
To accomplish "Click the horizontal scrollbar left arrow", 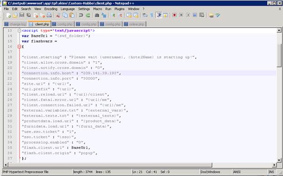I will (x=5, y=165).
